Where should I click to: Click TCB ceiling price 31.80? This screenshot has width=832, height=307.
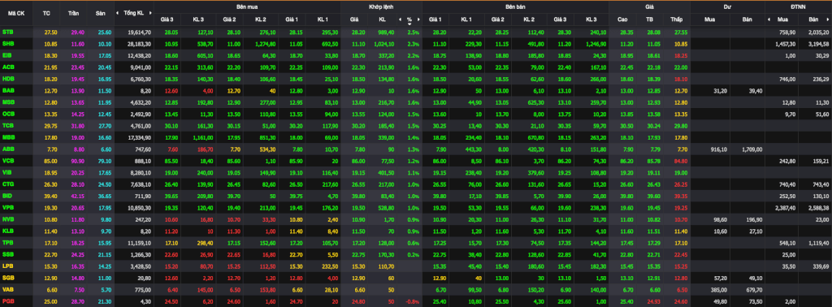click(x=77, y=126)
